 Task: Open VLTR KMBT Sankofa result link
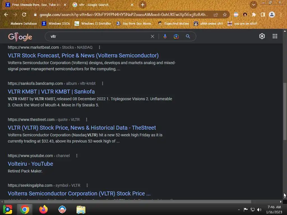(x=51, y=92)
